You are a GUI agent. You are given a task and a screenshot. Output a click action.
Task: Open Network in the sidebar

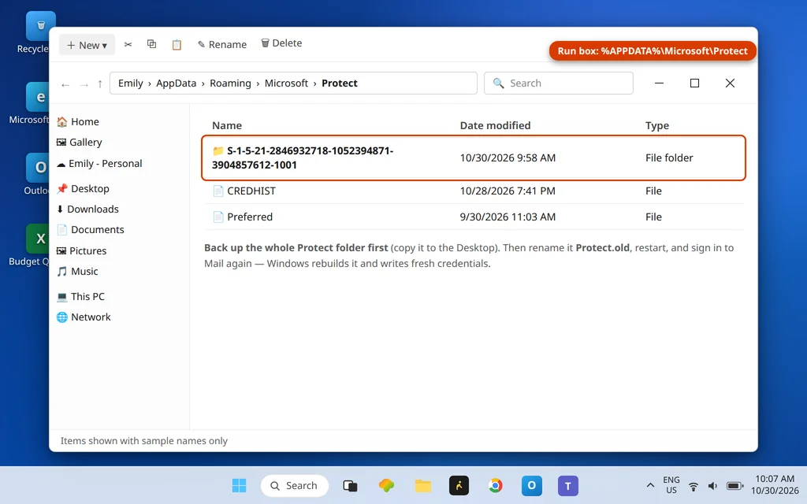[x=84, y=317]
